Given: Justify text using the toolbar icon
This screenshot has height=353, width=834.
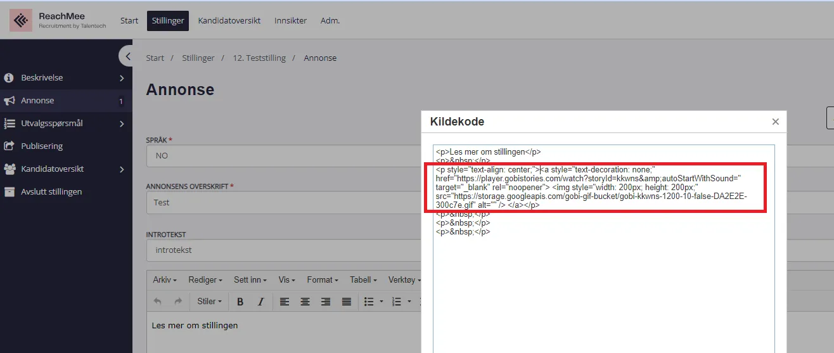Looking at the screenshot, I should pyautogui.click(x=346, y=302).
